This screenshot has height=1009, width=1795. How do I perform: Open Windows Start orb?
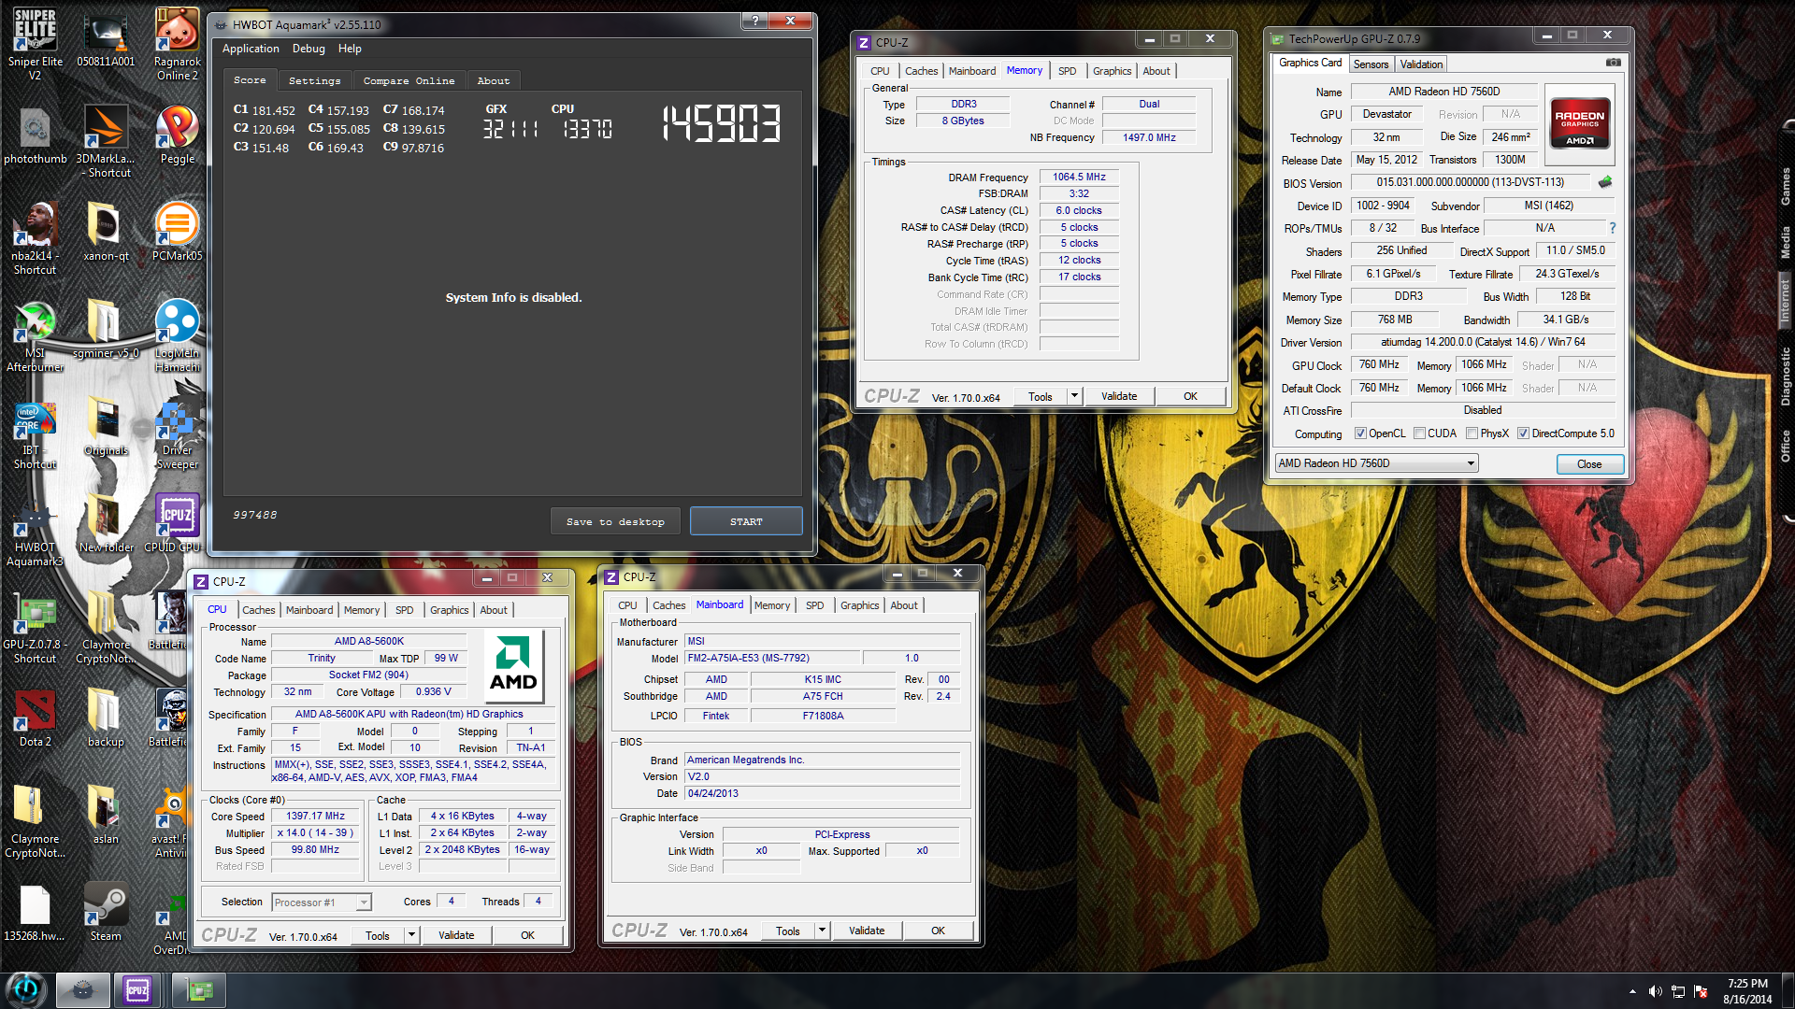click(x=25, y=988)
